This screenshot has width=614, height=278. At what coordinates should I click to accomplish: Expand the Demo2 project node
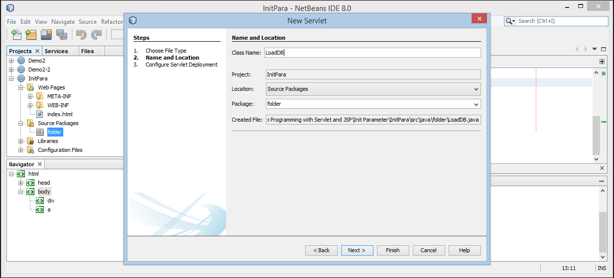click(x=11, y=61)
